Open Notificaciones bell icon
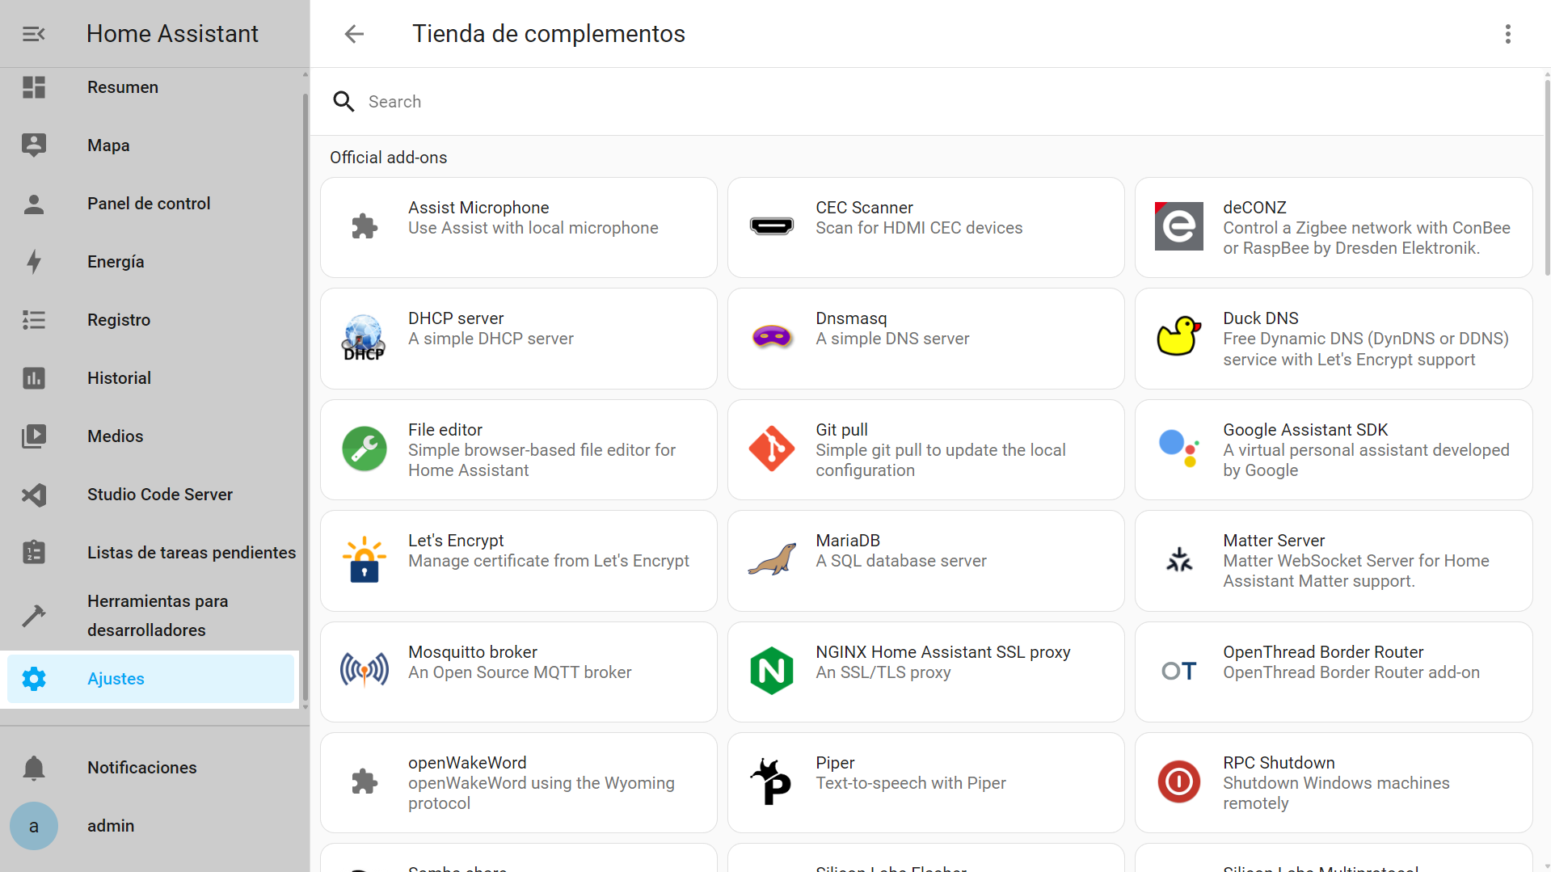Image resolution: width=1551 pixels, height=872 pixels. tap(34, 768)
